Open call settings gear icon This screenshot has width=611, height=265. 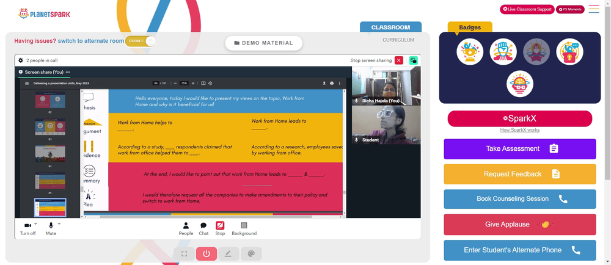(21, 60)
